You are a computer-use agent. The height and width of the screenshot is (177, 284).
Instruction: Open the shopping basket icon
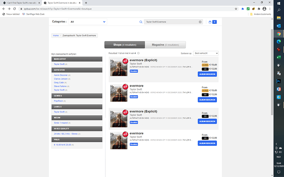[210, 22]
